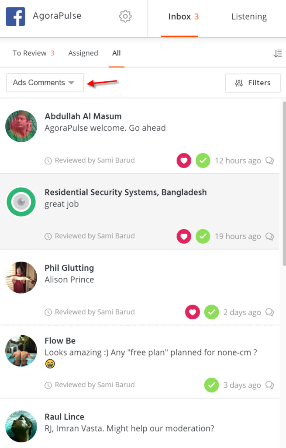The height and width of the screenshot is (448, 286).
Task: Switch to the Listening tab
Action: pyautogui.click(x=249, y=17)
